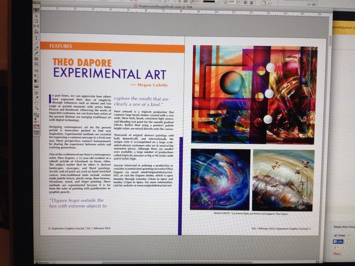Click the large abstract painting image

click(x=254, y=94)
